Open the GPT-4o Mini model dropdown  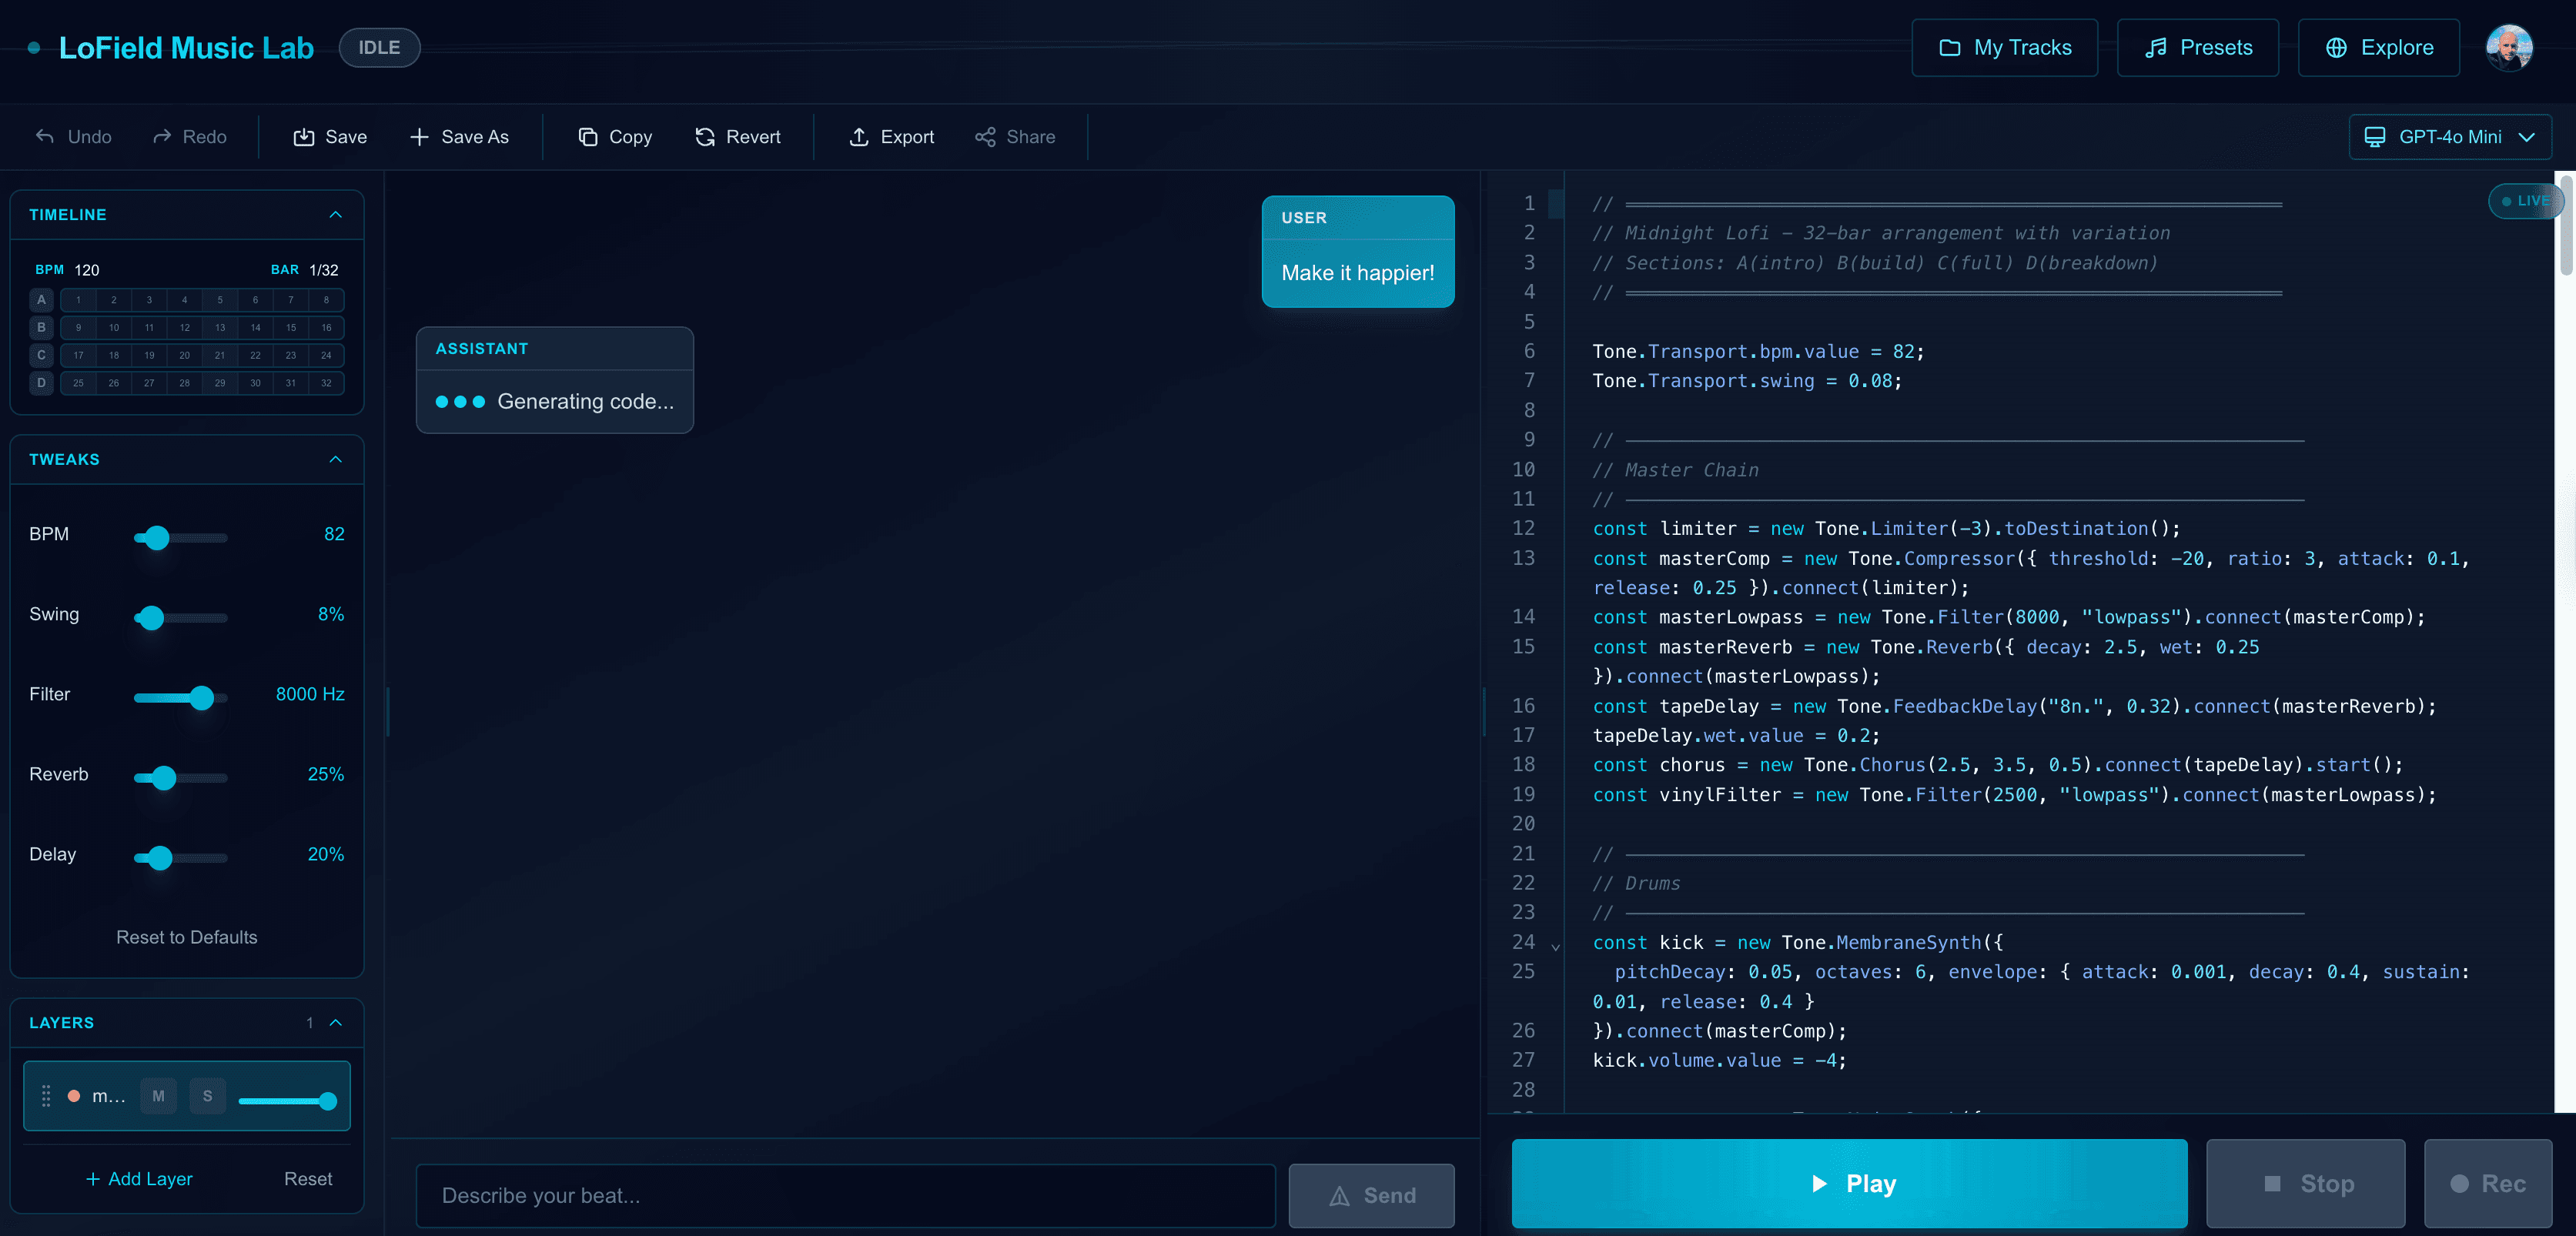(2449, 137)
